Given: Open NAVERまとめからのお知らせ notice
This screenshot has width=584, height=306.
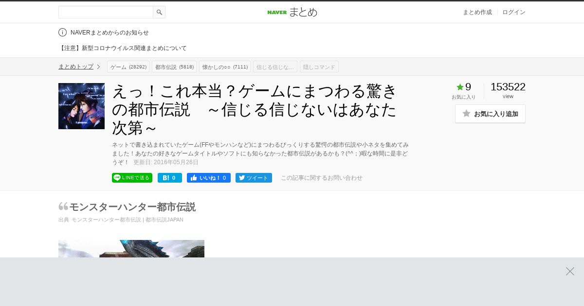Looking at the screenshot, I should pos(109,33).
